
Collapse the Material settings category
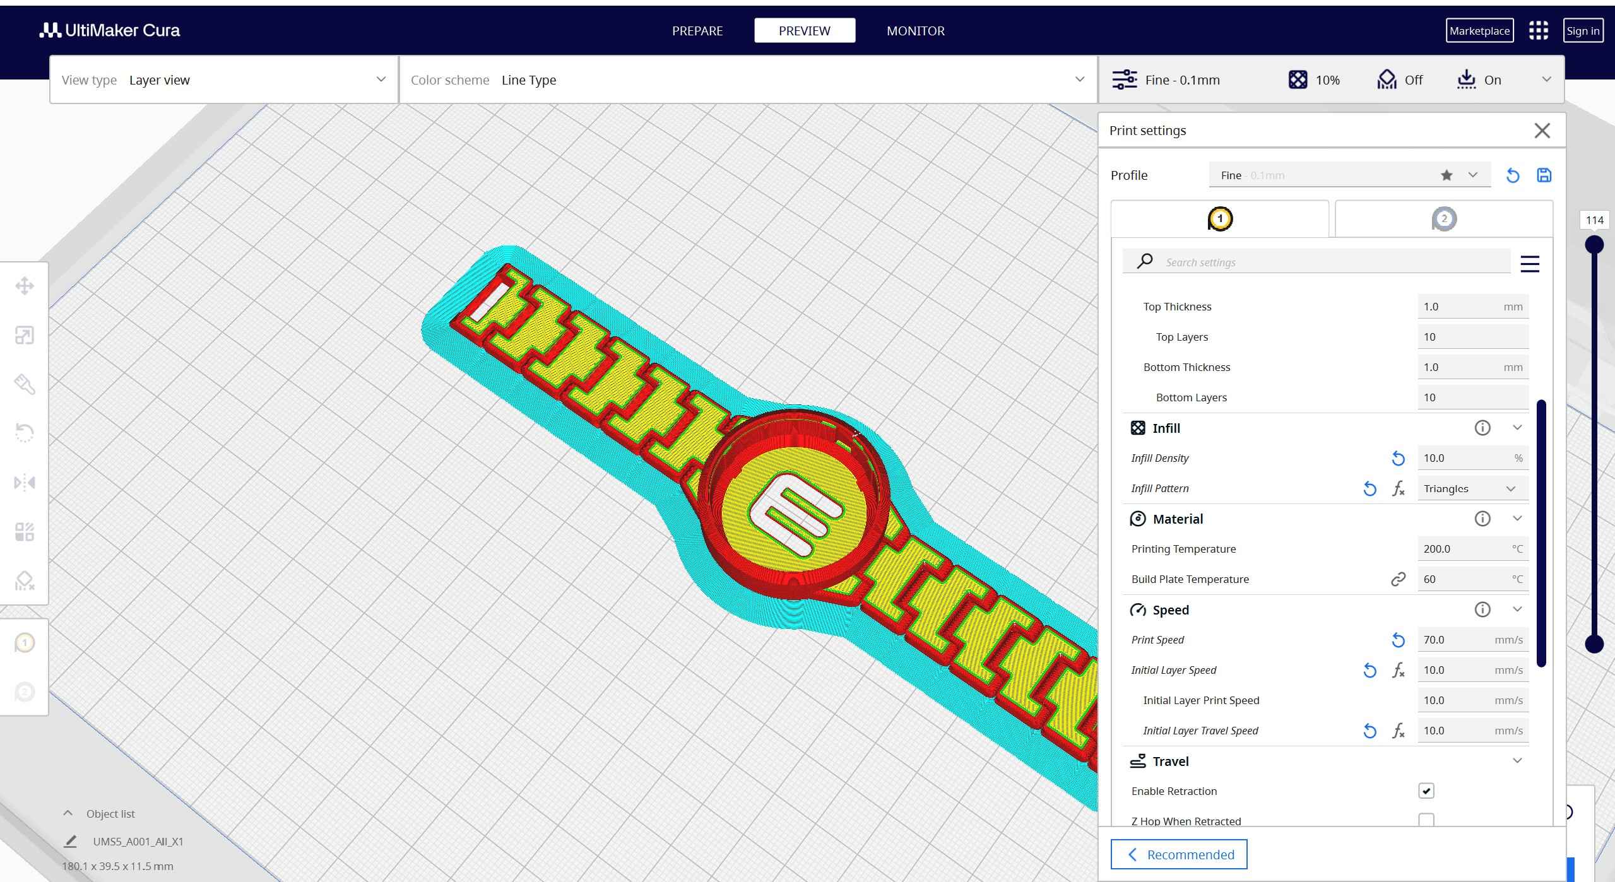[x=1517, y=519]
